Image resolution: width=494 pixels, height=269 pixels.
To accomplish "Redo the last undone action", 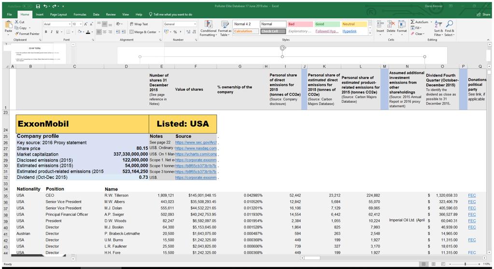I will tap(54, 6).
